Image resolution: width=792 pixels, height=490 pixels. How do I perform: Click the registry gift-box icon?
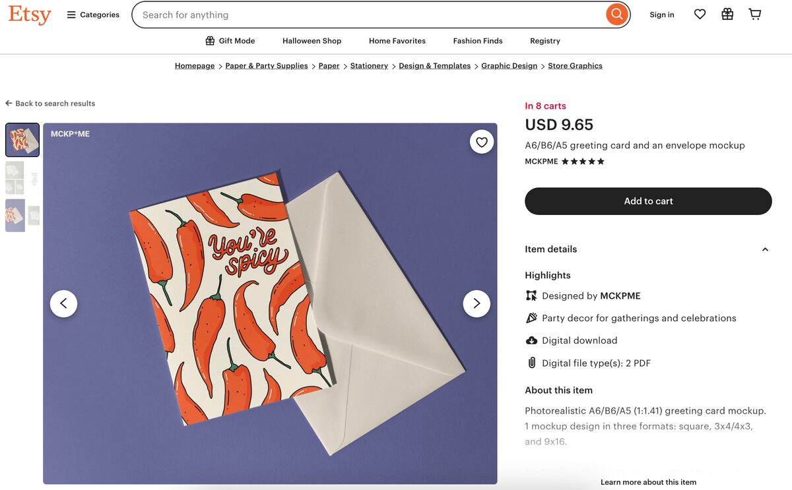tap(727, 14)
